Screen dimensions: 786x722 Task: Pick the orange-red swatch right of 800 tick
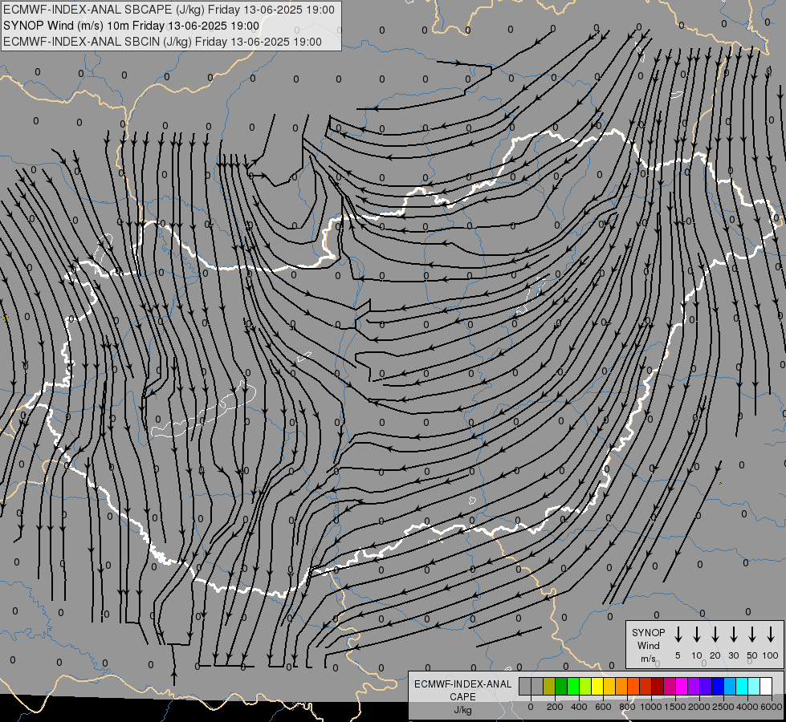pyautogui.click(x=633, y=686)
